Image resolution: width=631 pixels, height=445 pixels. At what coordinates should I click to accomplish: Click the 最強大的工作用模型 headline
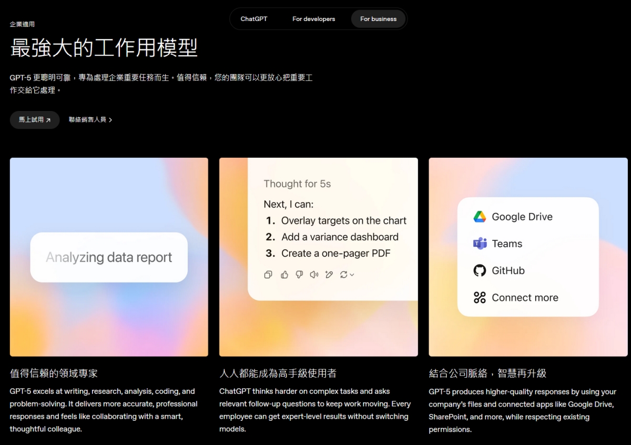pyautogui.click(x=104, y=48)
